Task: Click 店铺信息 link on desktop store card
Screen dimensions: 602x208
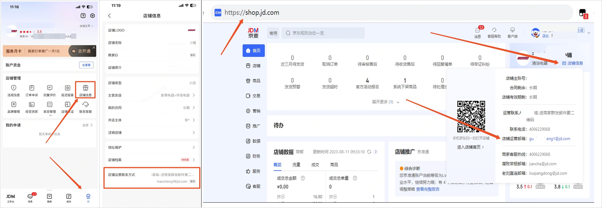Action: [x=572, y=63]
